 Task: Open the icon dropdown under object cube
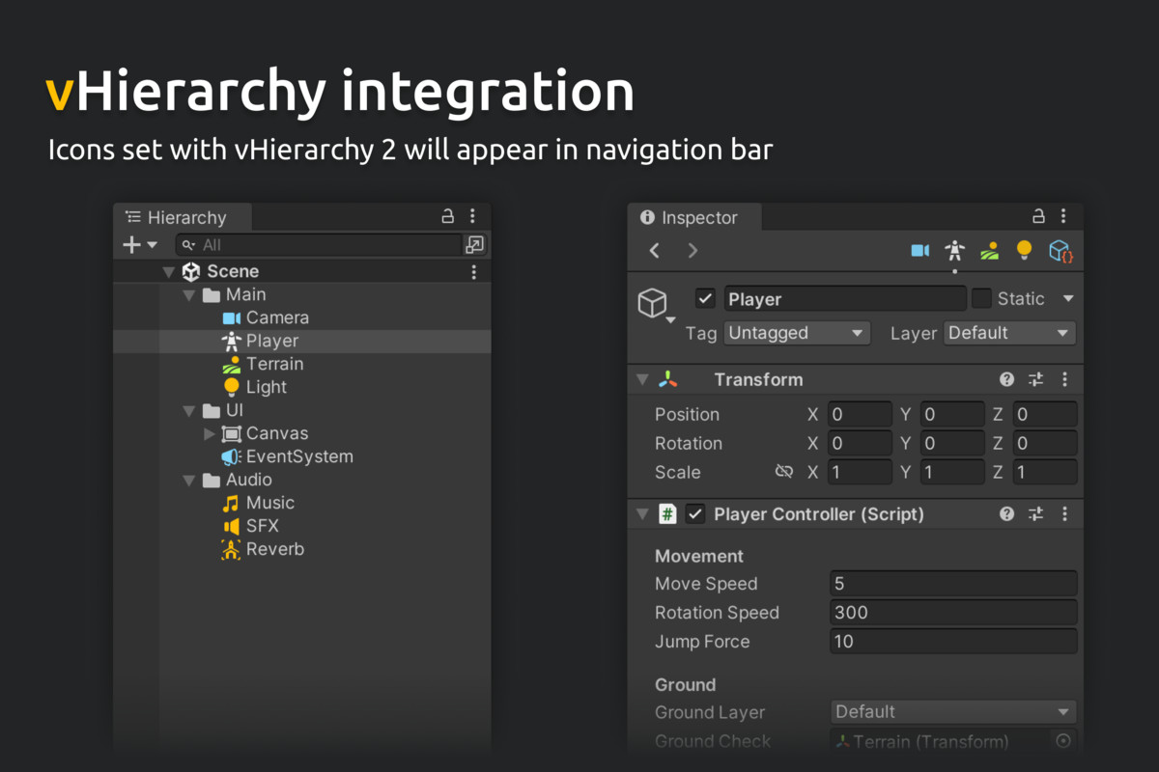click(670, 319)
